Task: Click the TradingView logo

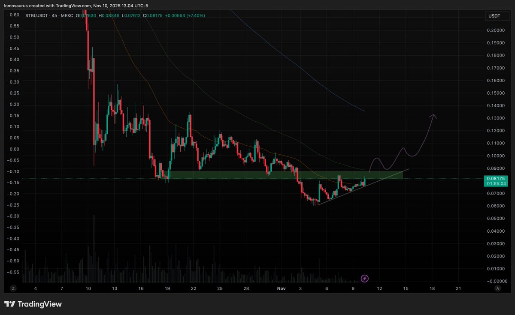Action: (x=33, y=304)
